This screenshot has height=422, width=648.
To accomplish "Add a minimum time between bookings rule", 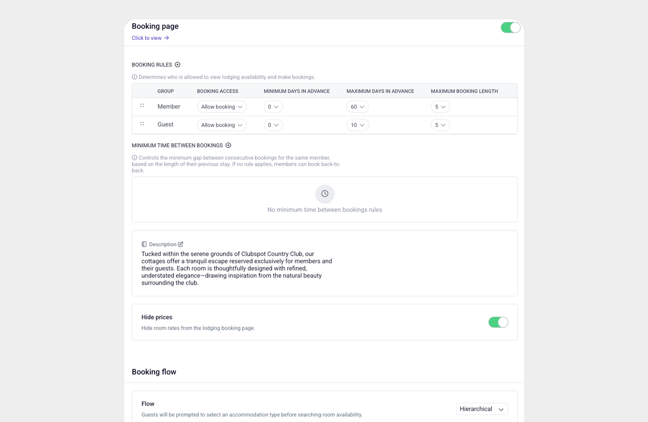I will coord(228,145).
